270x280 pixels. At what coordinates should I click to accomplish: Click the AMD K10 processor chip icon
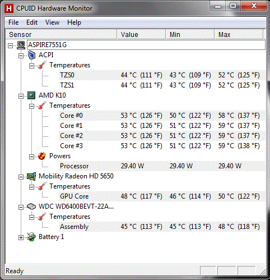(x=31, y=95)
